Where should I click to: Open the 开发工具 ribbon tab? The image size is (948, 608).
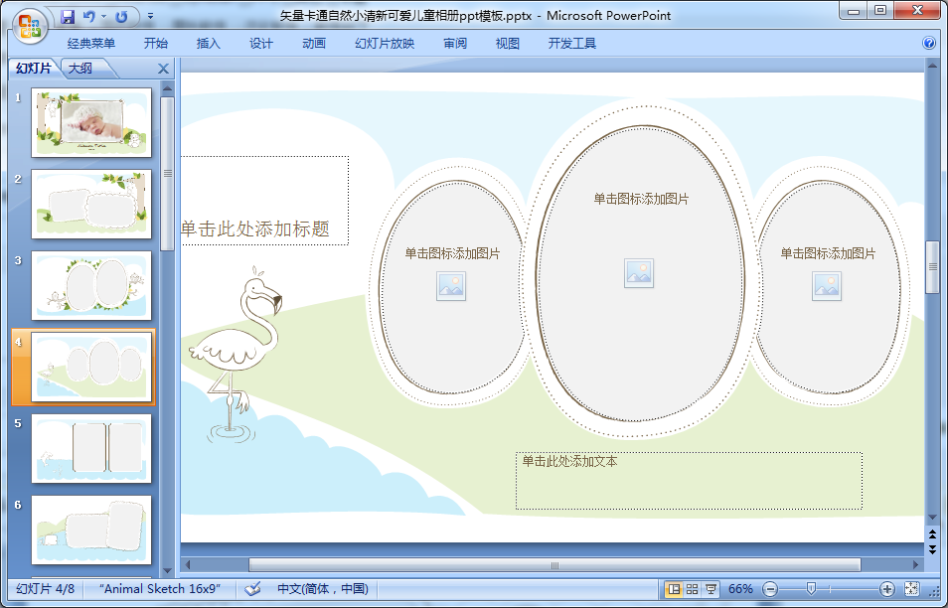tap(572, 44)
